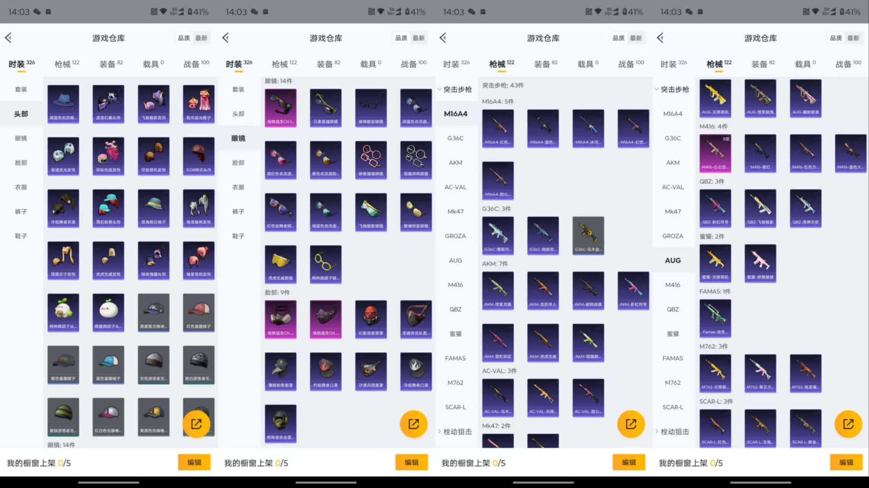
Task: Tap the AKM: 7件 section header
Action: pyautogui.click(x=495, y=264)
